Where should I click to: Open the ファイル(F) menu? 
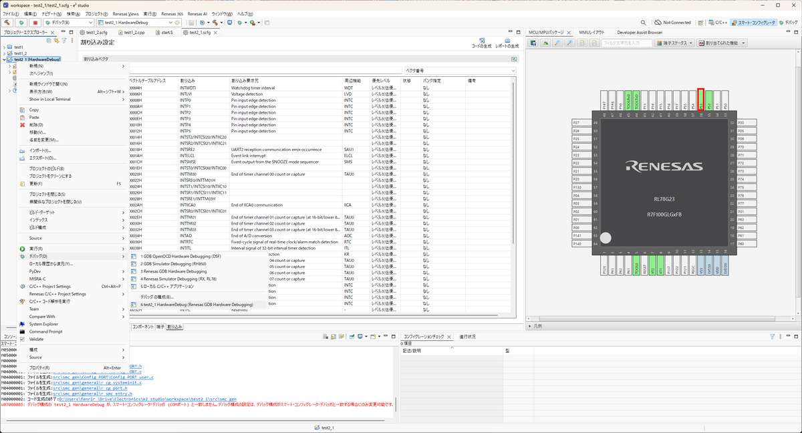coord(11,13)
